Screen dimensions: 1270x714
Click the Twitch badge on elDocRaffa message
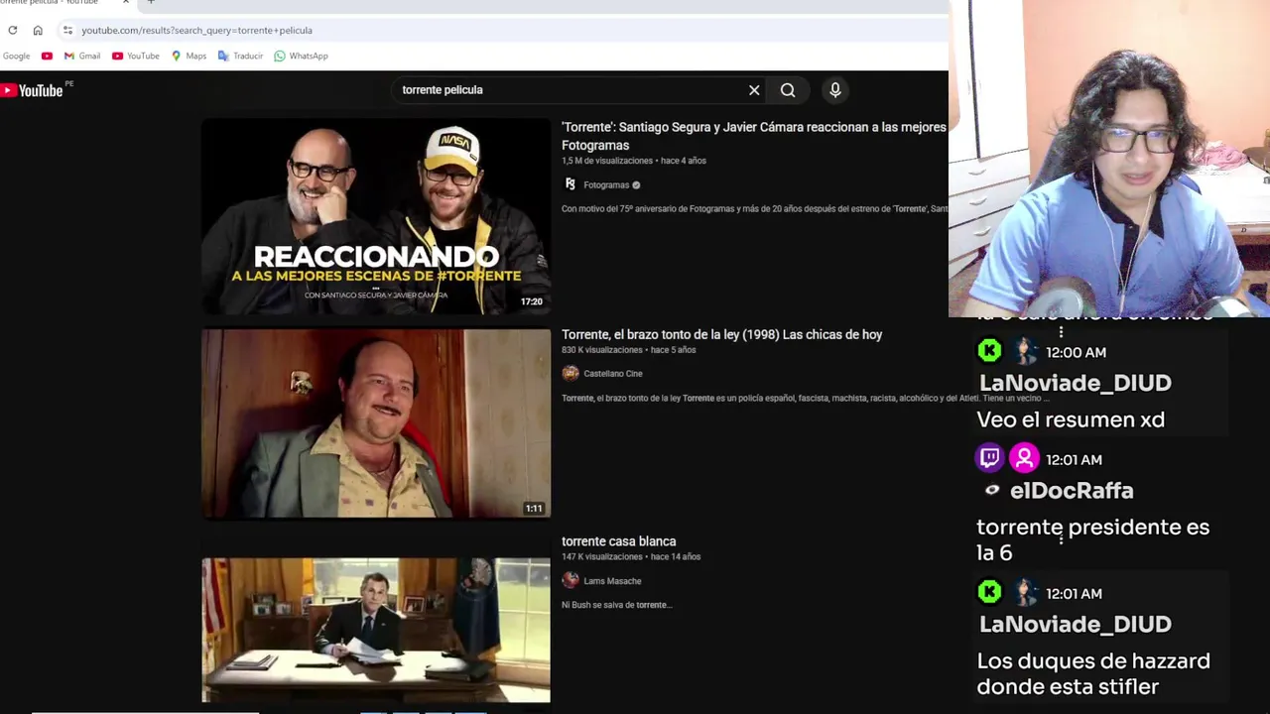click(x=989, y=457)
